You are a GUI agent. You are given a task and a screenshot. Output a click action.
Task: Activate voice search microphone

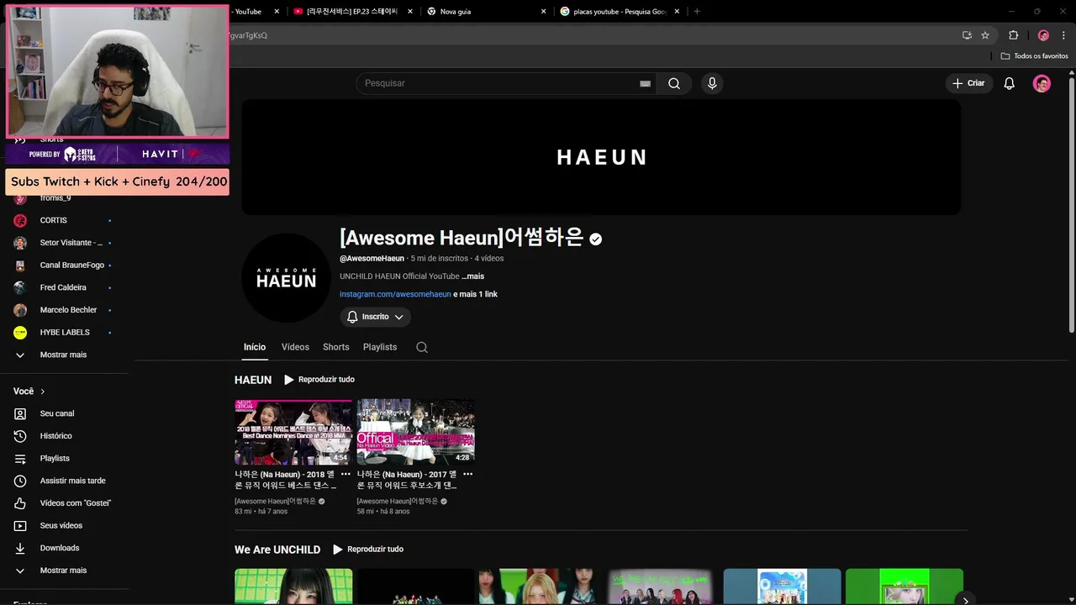(x=712, y=83)
